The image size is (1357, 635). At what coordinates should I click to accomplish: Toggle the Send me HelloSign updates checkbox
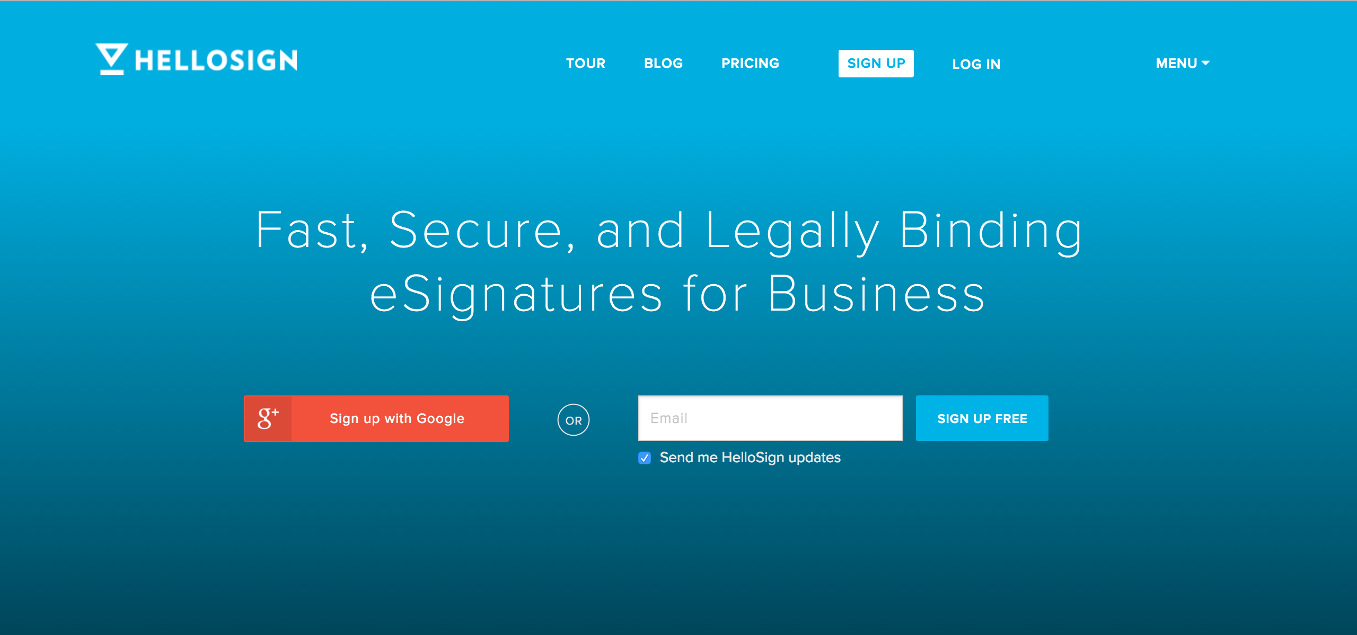643,457
